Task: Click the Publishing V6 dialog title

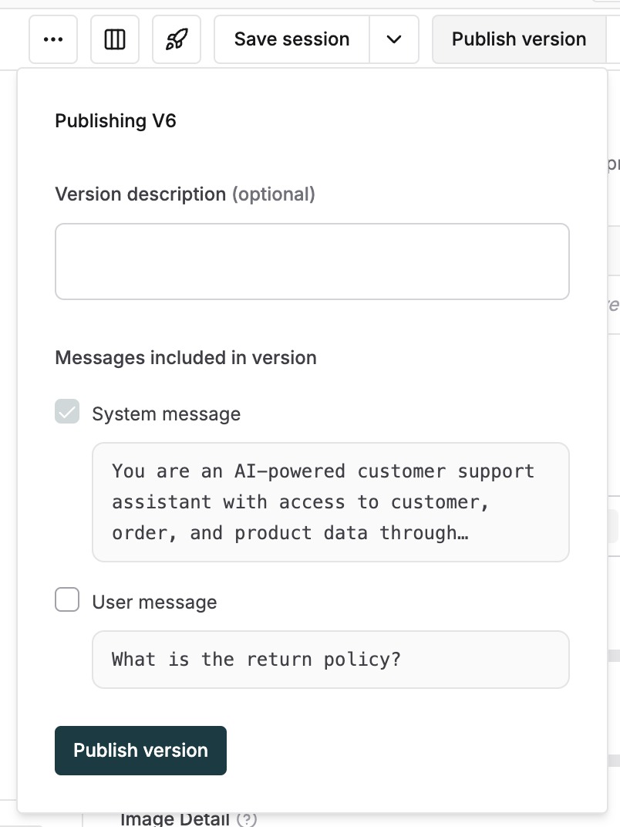Action: (115, 121)
